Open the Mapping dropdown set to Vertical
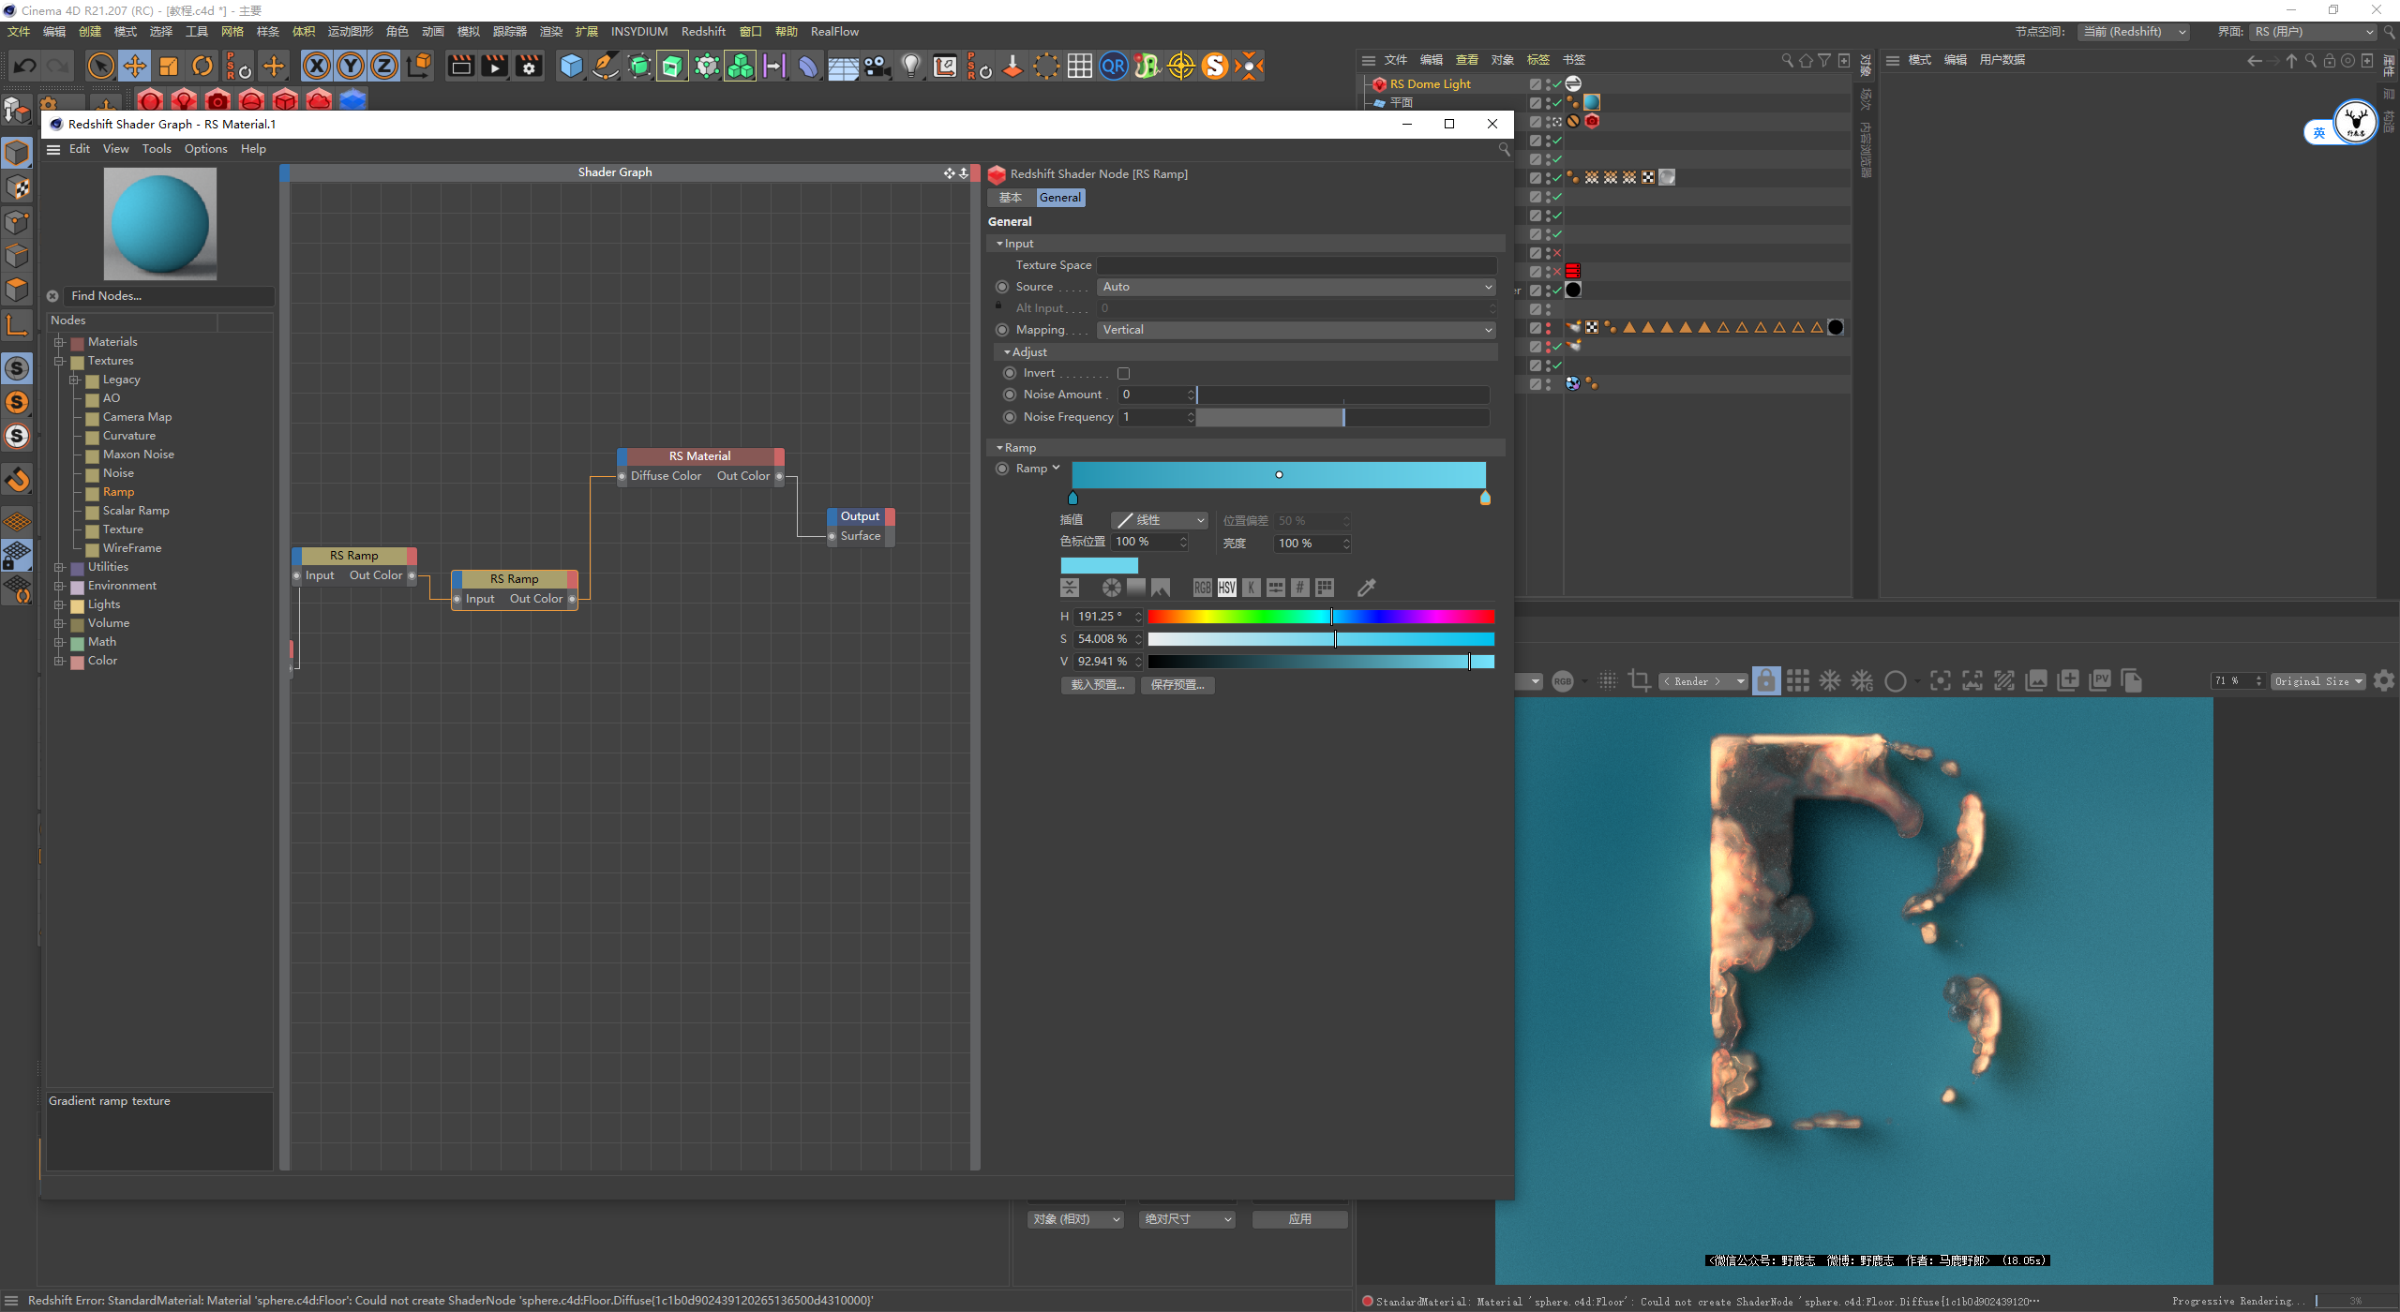2400x1312 pixels. tap(1296, 330)
